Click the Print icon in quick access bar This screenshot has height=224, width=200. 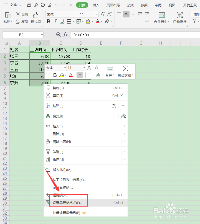coord(43,5)
